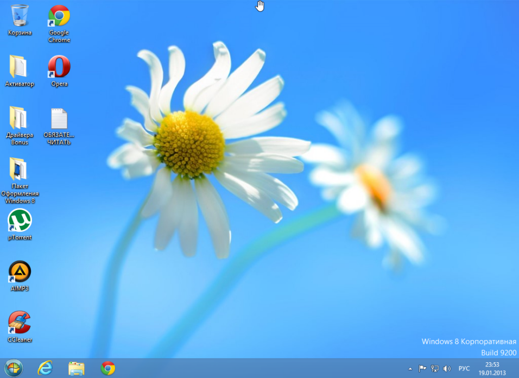Select the ОБЯЗАТЕ... ЧИТАТЬ text file

click(59, 126)
